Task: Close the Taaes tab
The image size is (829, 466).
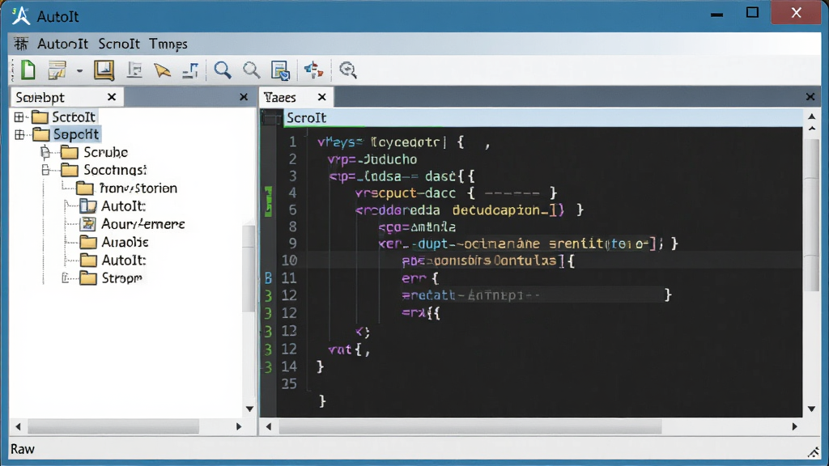Action: point(322,97)
